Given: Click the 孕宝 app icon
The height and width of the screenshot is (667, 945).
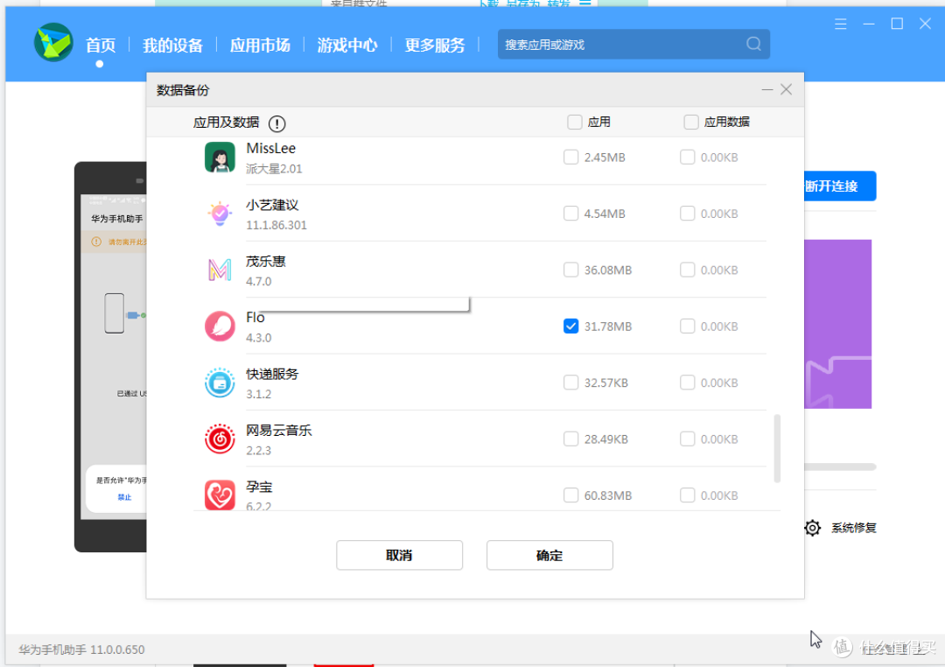Looking at the screenshot, I should (x=220, y=495).
